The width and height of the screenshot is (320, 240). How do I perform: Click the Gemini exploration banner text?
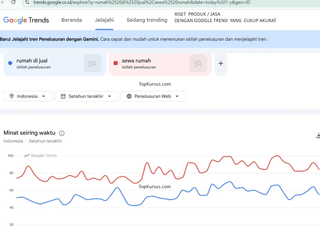coord(134,39)
